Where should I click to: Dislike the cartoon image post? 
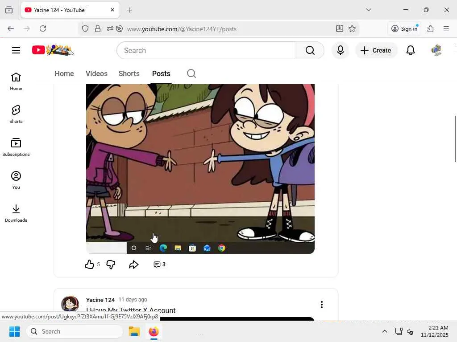[111, 265]
